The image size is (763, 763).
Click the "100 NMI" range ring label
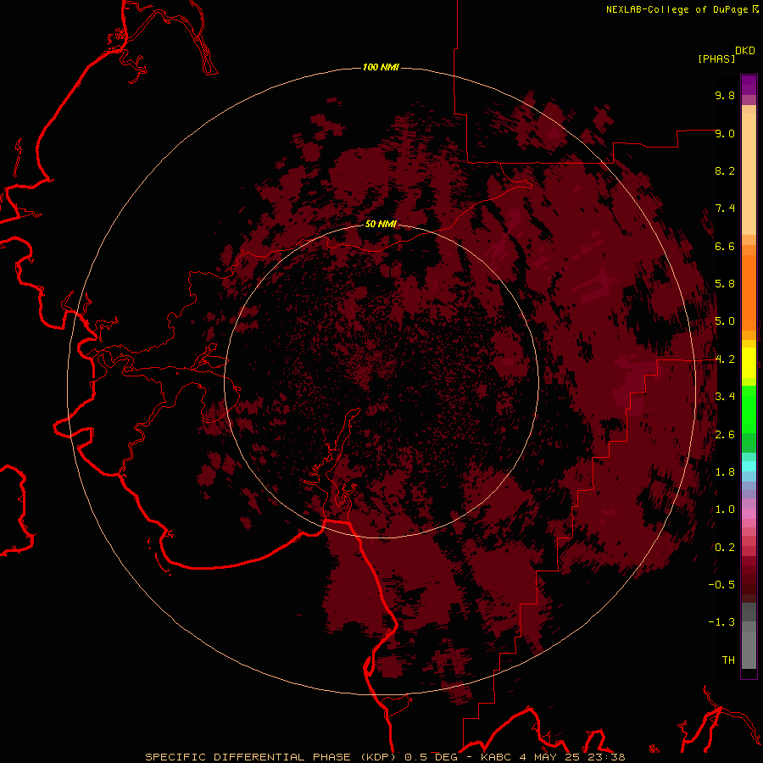click(381, 67)
